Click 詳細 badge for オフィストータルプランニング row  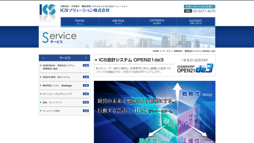[86, 94]
